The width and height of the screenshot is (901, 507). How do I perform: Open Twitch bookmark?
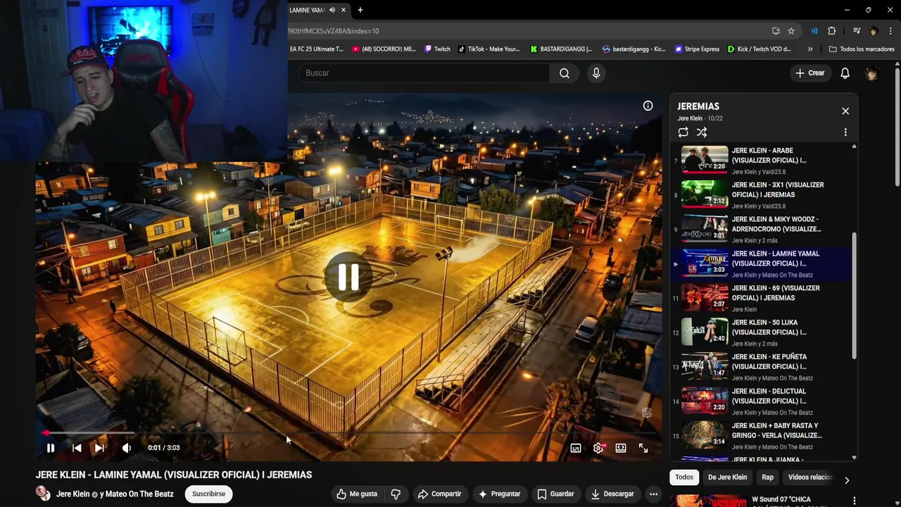tap(436, 49)
